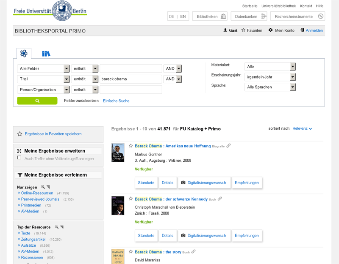Click 'Einfache Suche' link

[x=116, y=101]
